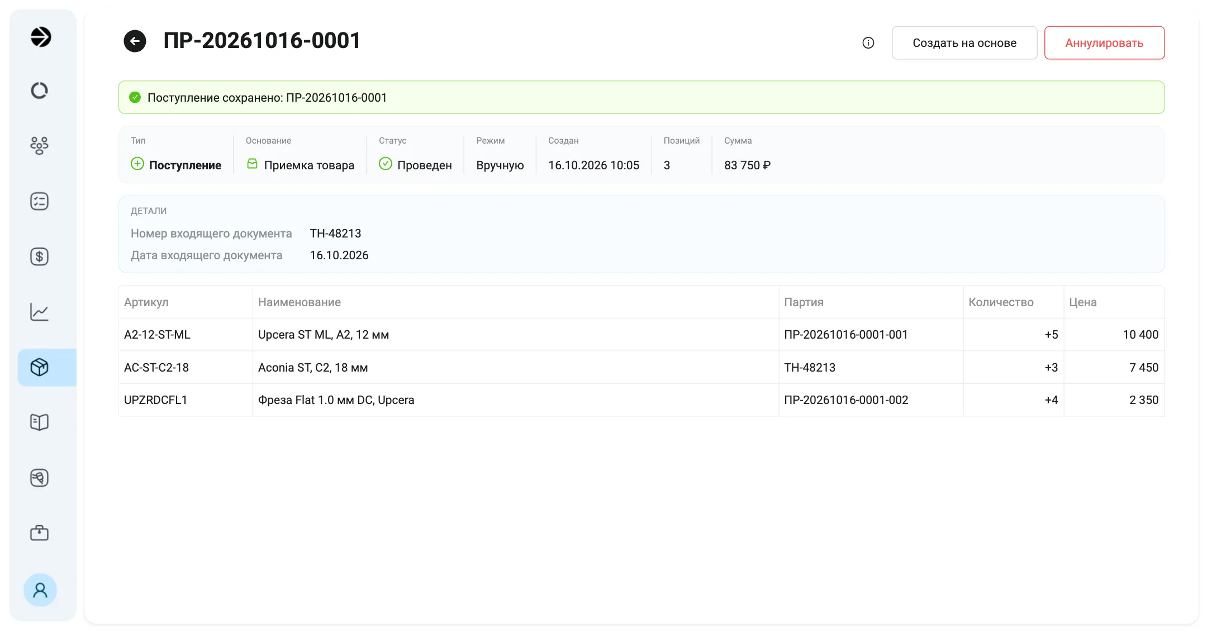Image resolution: width=1207 pixels, height=632 pixels.
Task: Open the people group section in sidebar
Action: click(x=39, y=145)
